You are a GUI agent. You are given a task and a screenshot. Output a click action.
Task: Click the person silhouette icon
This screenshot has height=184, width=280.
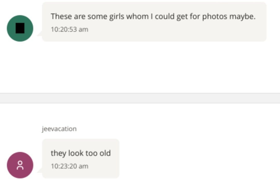click(x=20, y=165)
